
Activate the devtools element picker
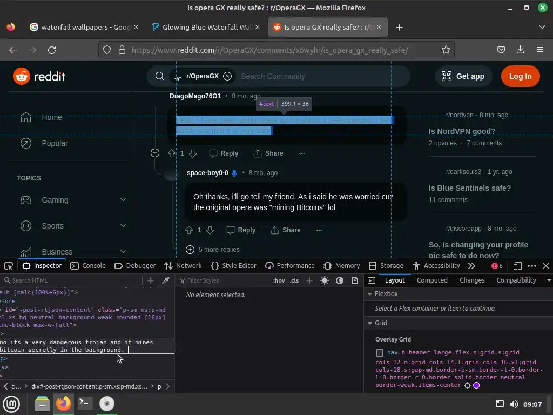click(9, 266)
